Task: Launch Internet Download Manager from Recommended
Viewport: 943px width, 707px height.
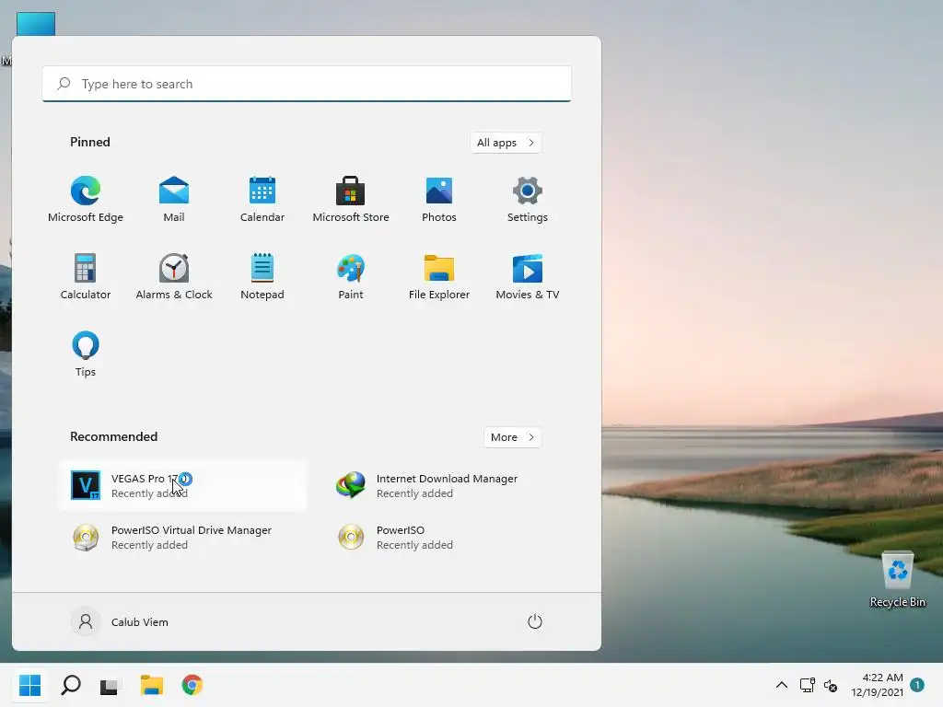Action: [448, 486]
